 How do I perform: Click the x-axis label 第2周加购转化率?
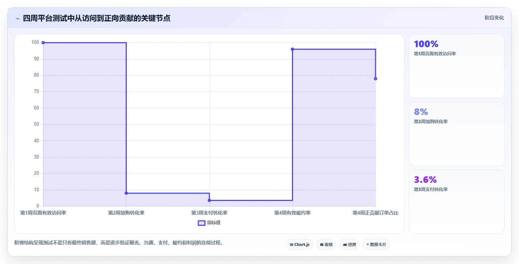[126, 213]
